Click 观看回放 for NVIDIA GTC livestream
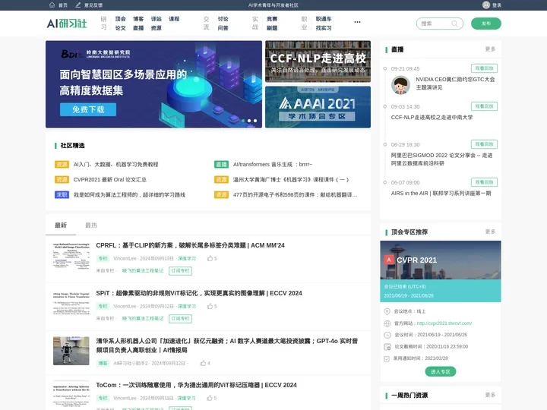The width and height of the screenshot is (547, 410). (x=484, y=68)
